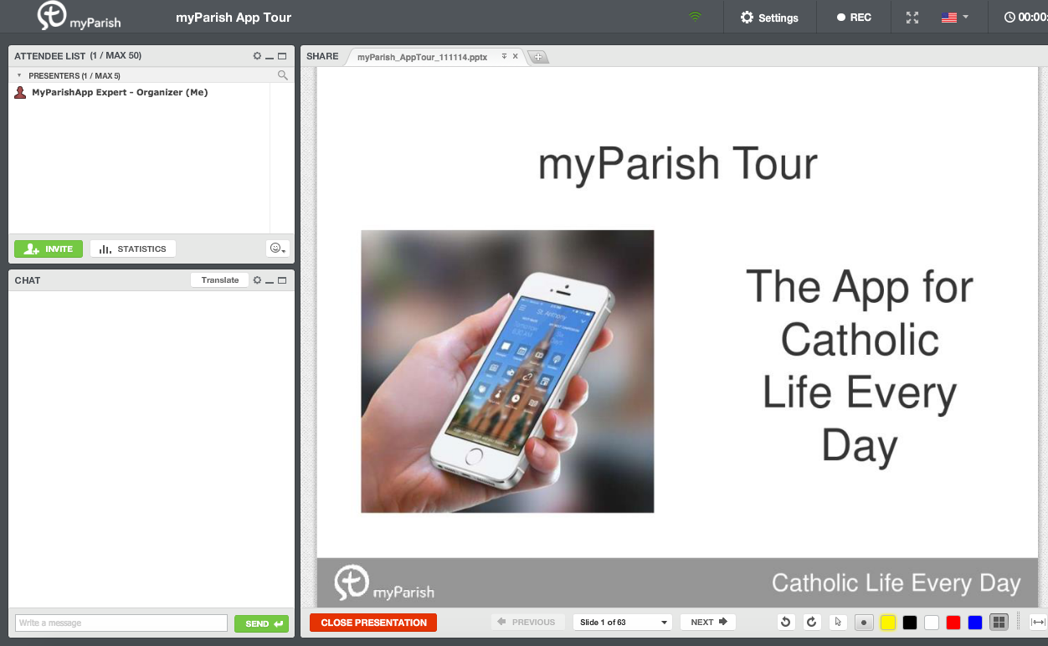This screenshot has height=646, width=1048.
Task: Open chat panel gear settings
Action: pos(257,280)
